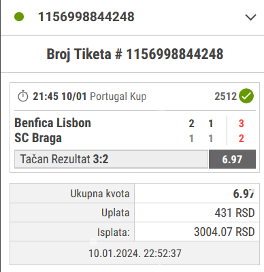Click the Portugal Kup league label

[x=118, y=97]
